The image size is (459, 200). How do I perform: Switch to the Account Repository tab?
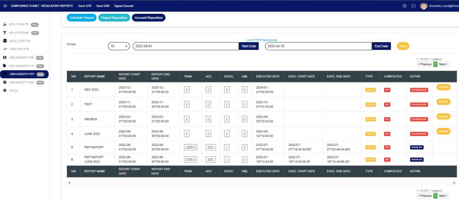pyautogui.click(x=148, y=17)
